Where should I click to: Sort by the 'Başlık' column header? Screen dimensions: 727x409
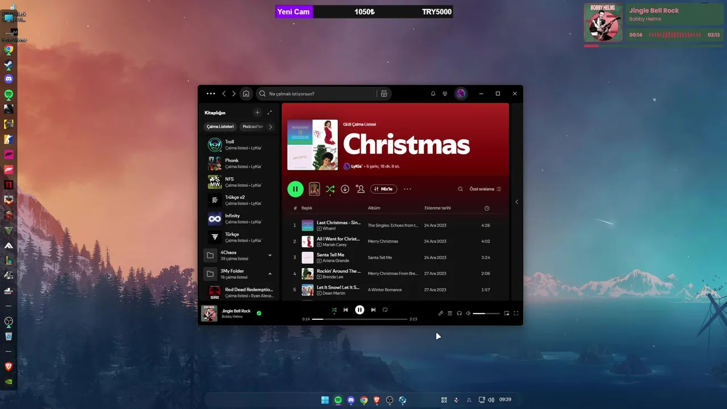pos(307,208)
